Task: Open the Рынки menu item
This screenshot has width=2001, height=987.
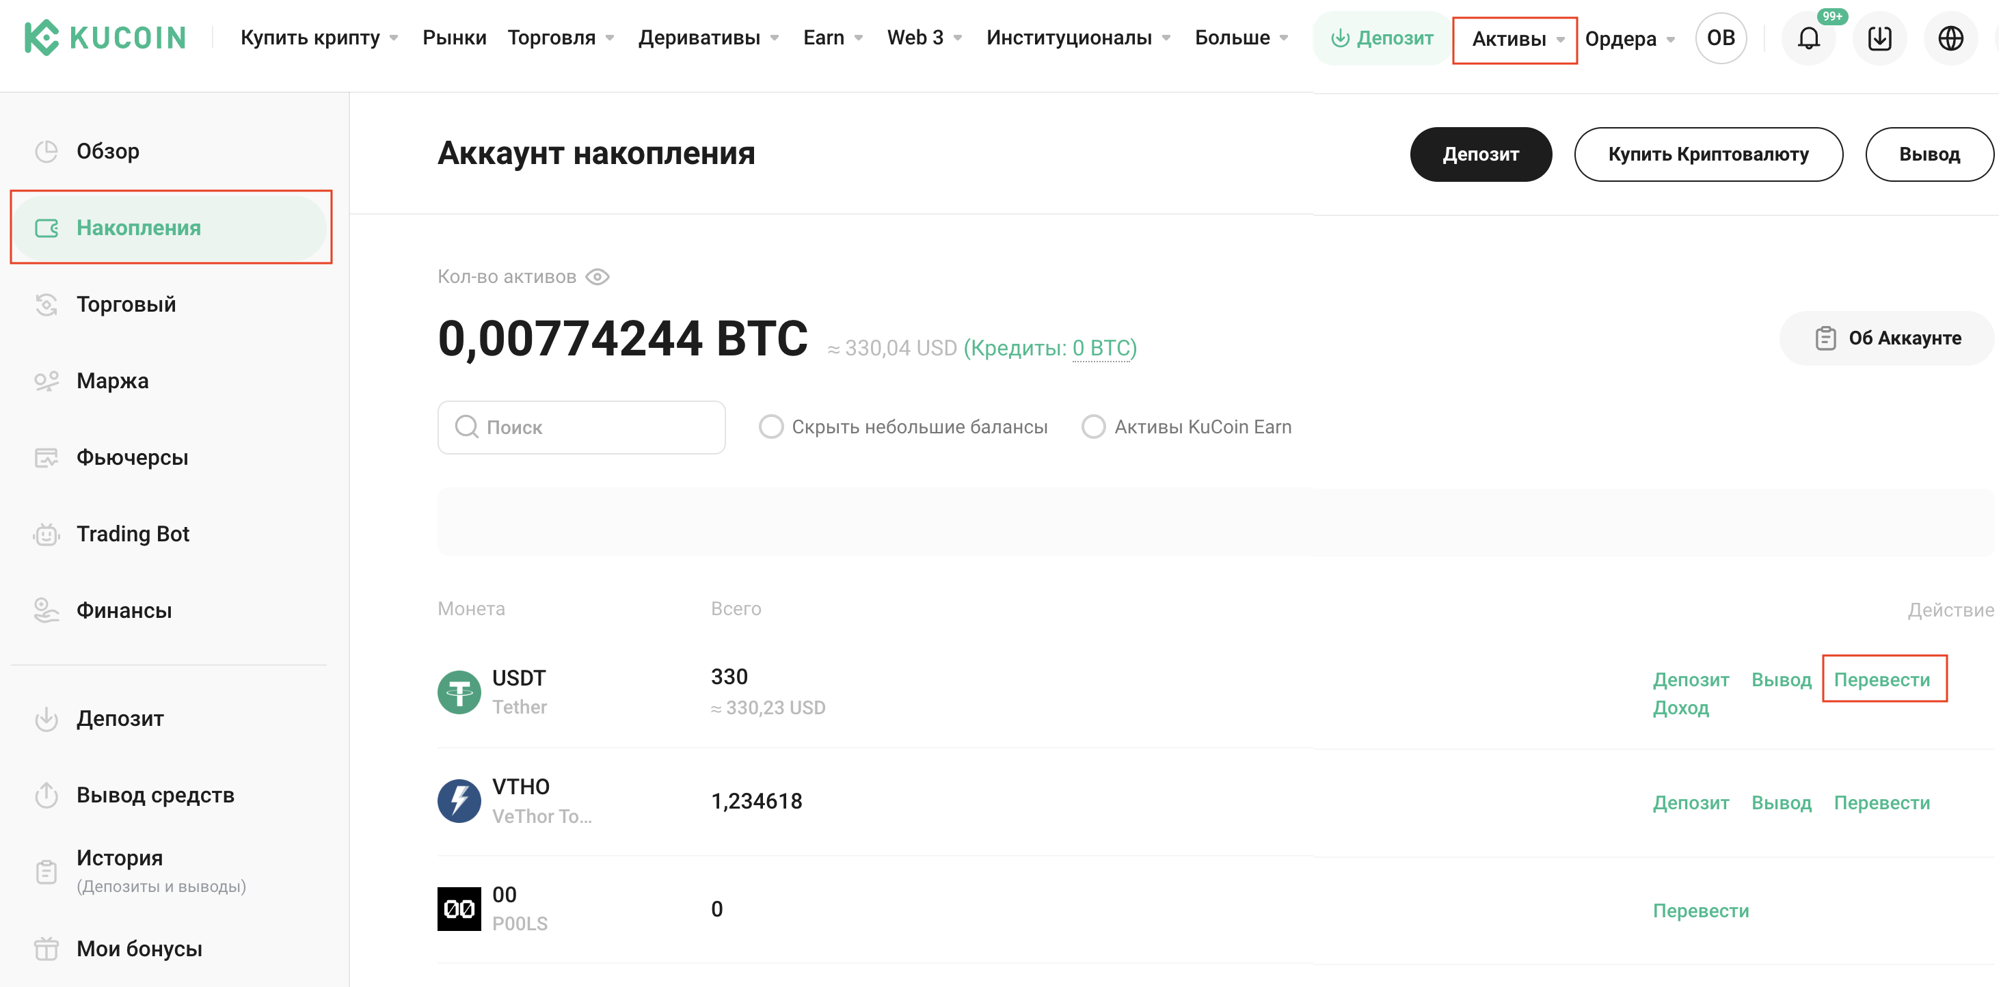Action: tap(455, 38)
